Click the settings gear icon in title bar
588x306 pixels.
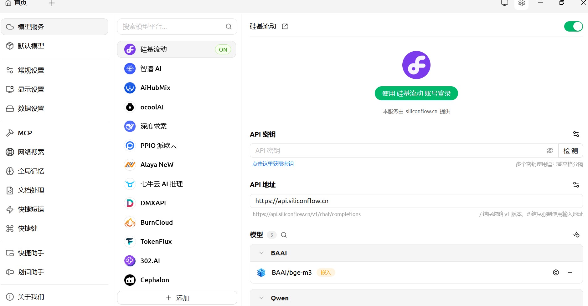(521, 3)
